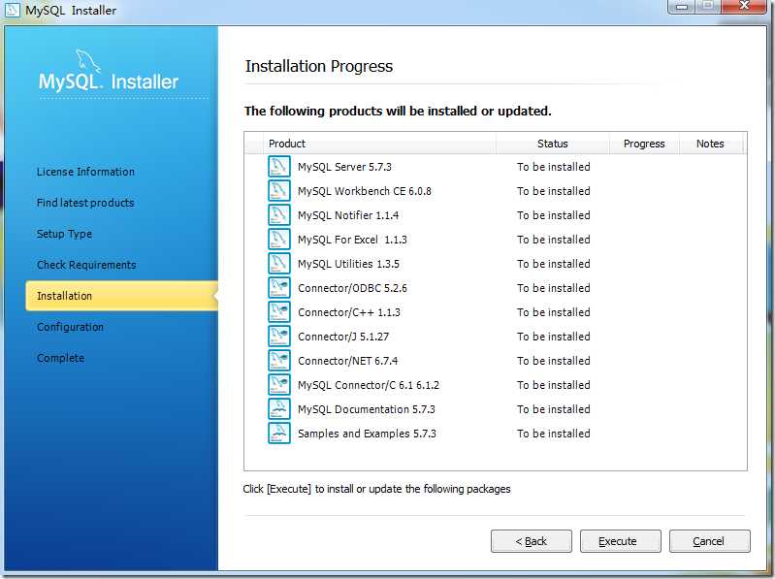Sort by the Product column header
The width and height of the screenshot is (775, 579).
379,144
